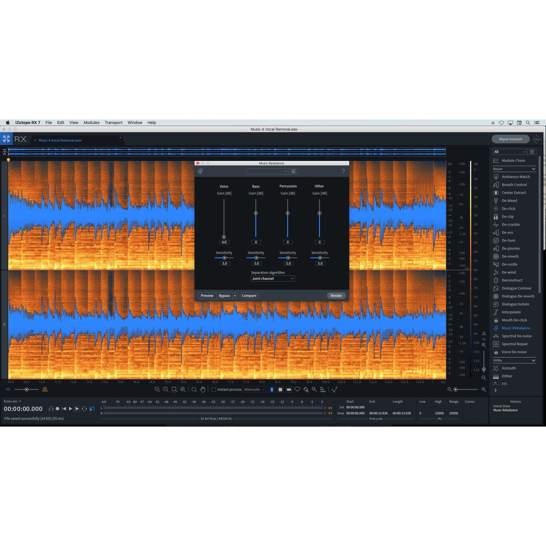
Task: Open the Spectral Repair module
Action: pos(513,344)
